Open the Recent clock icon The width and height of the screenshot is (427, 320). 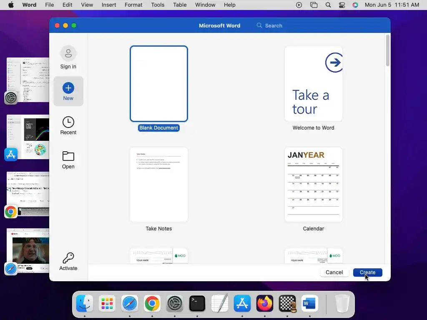(x=68, y=122)
